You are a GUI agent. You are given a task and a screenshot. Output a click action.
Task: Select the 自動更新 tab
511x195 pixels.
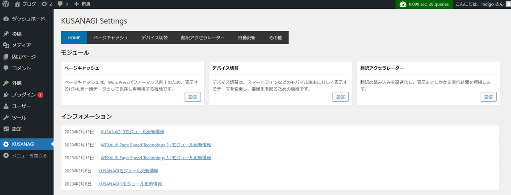coord(247,37)
